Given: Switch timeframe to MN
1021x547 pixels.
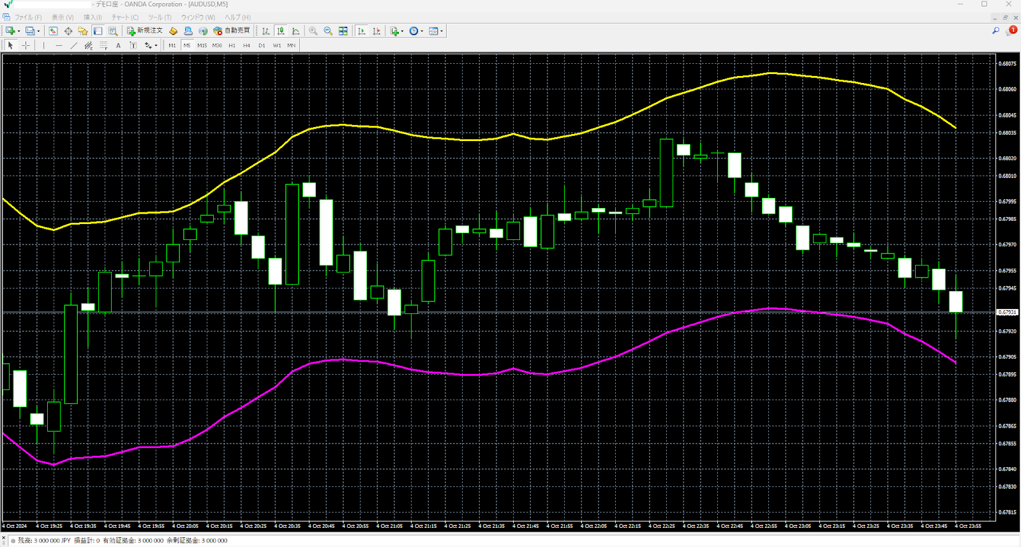Looking at the screenshot, I should coord(292,45).
